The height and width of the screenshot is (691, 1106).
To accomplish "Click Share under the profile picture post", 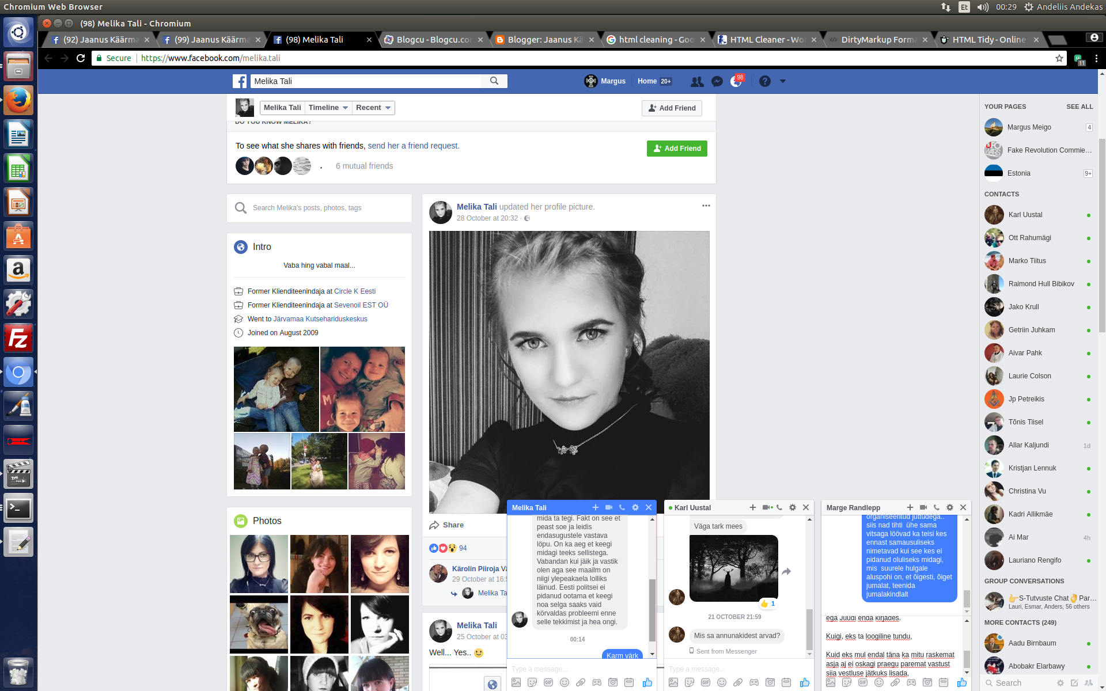I will (x=447, y=525).
